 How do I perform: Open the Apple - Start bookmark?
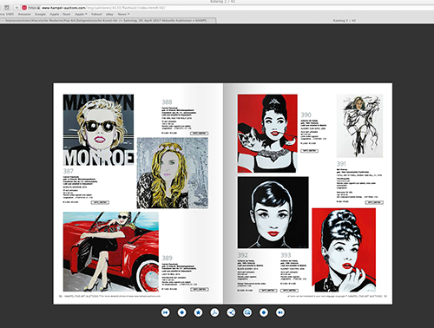click(x=60, y=14)
